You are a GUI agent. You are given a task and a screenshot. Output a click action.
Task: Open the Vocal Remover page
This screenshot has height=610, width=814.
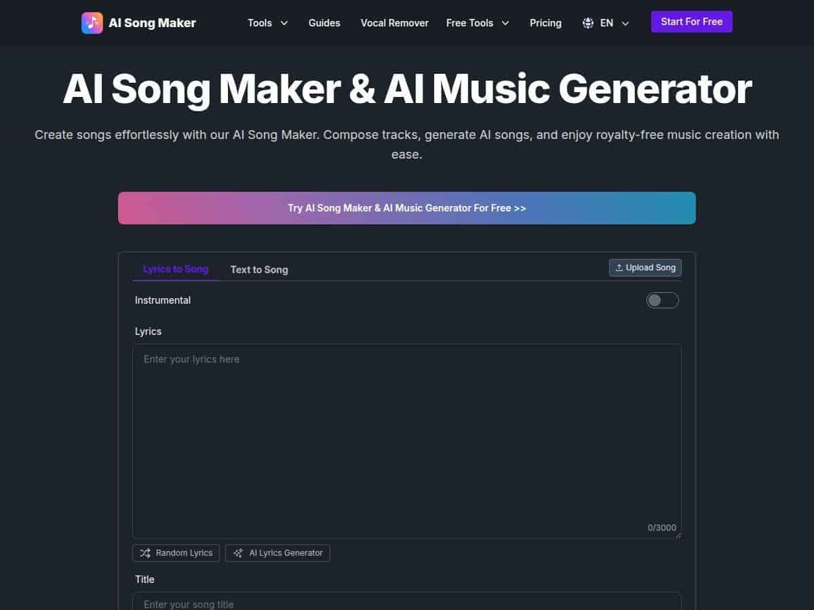click(x=394, y=22)
